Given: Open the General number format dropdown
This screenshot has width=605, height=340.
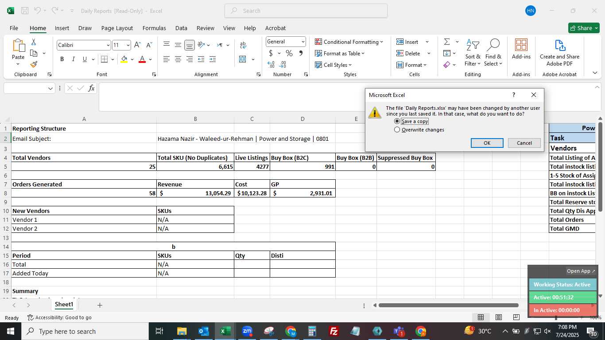Looking at the screenshot, I should [303, 42].
